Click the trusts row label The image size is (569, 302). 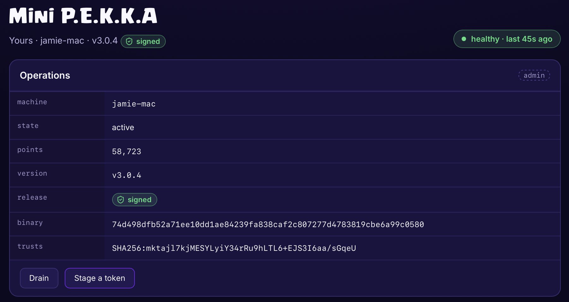point(30,246)
